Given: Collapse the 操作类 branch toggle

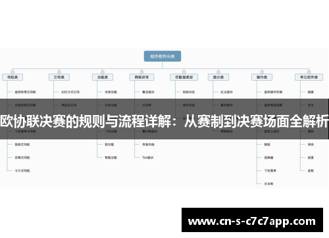Looking at the screenshot, I should coord(262,72).
